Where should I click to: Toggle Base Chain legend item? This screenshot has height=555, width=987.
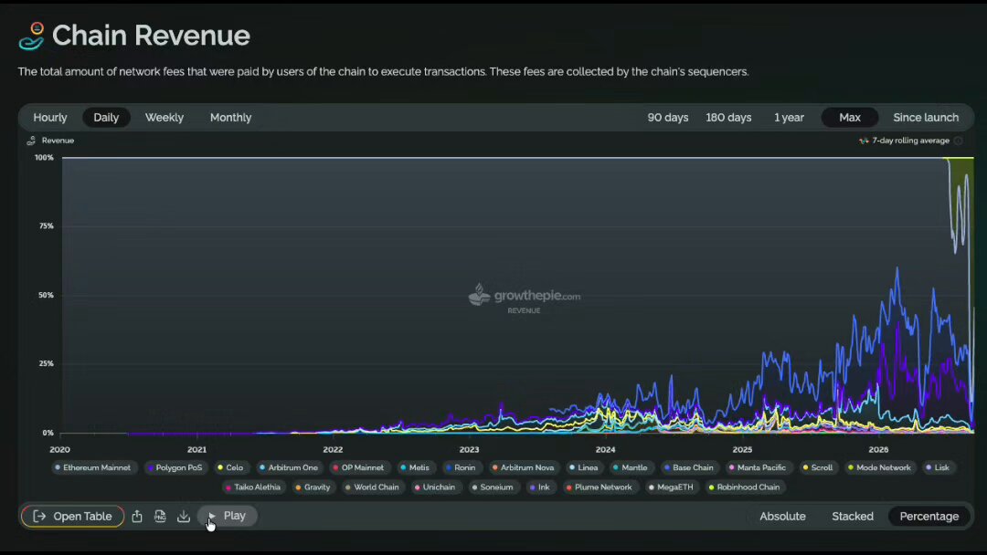689,467
